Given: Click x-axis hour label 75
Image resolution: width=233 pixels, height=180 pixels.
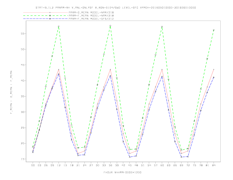Looking at the screenshot, I should pyautogui.click(x=194, y=165).
